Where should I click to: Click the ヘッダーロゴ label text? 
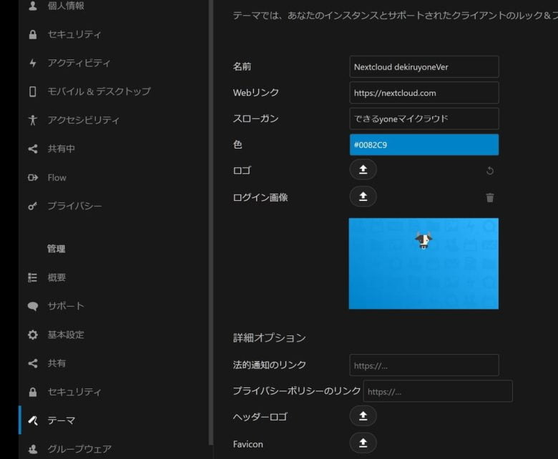click(x=260, y=417)
